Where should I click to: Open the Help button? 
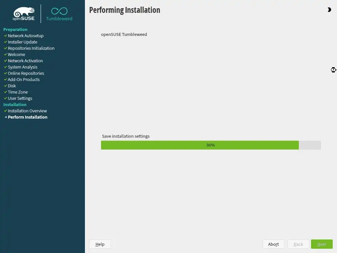coord(100,244)
